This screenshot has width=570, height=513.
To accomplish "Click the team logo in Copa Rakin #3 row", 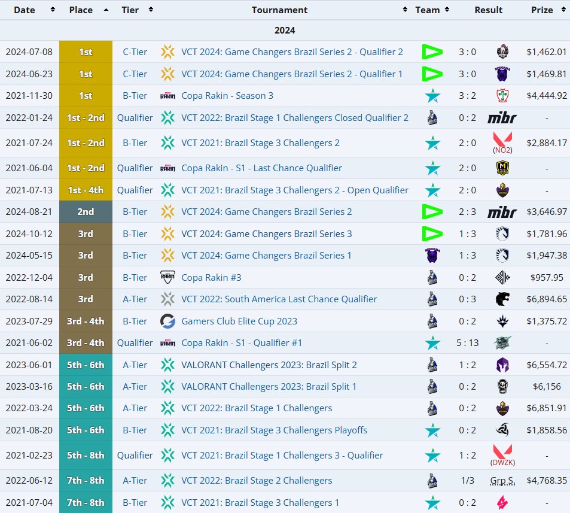I will point(432,278).
